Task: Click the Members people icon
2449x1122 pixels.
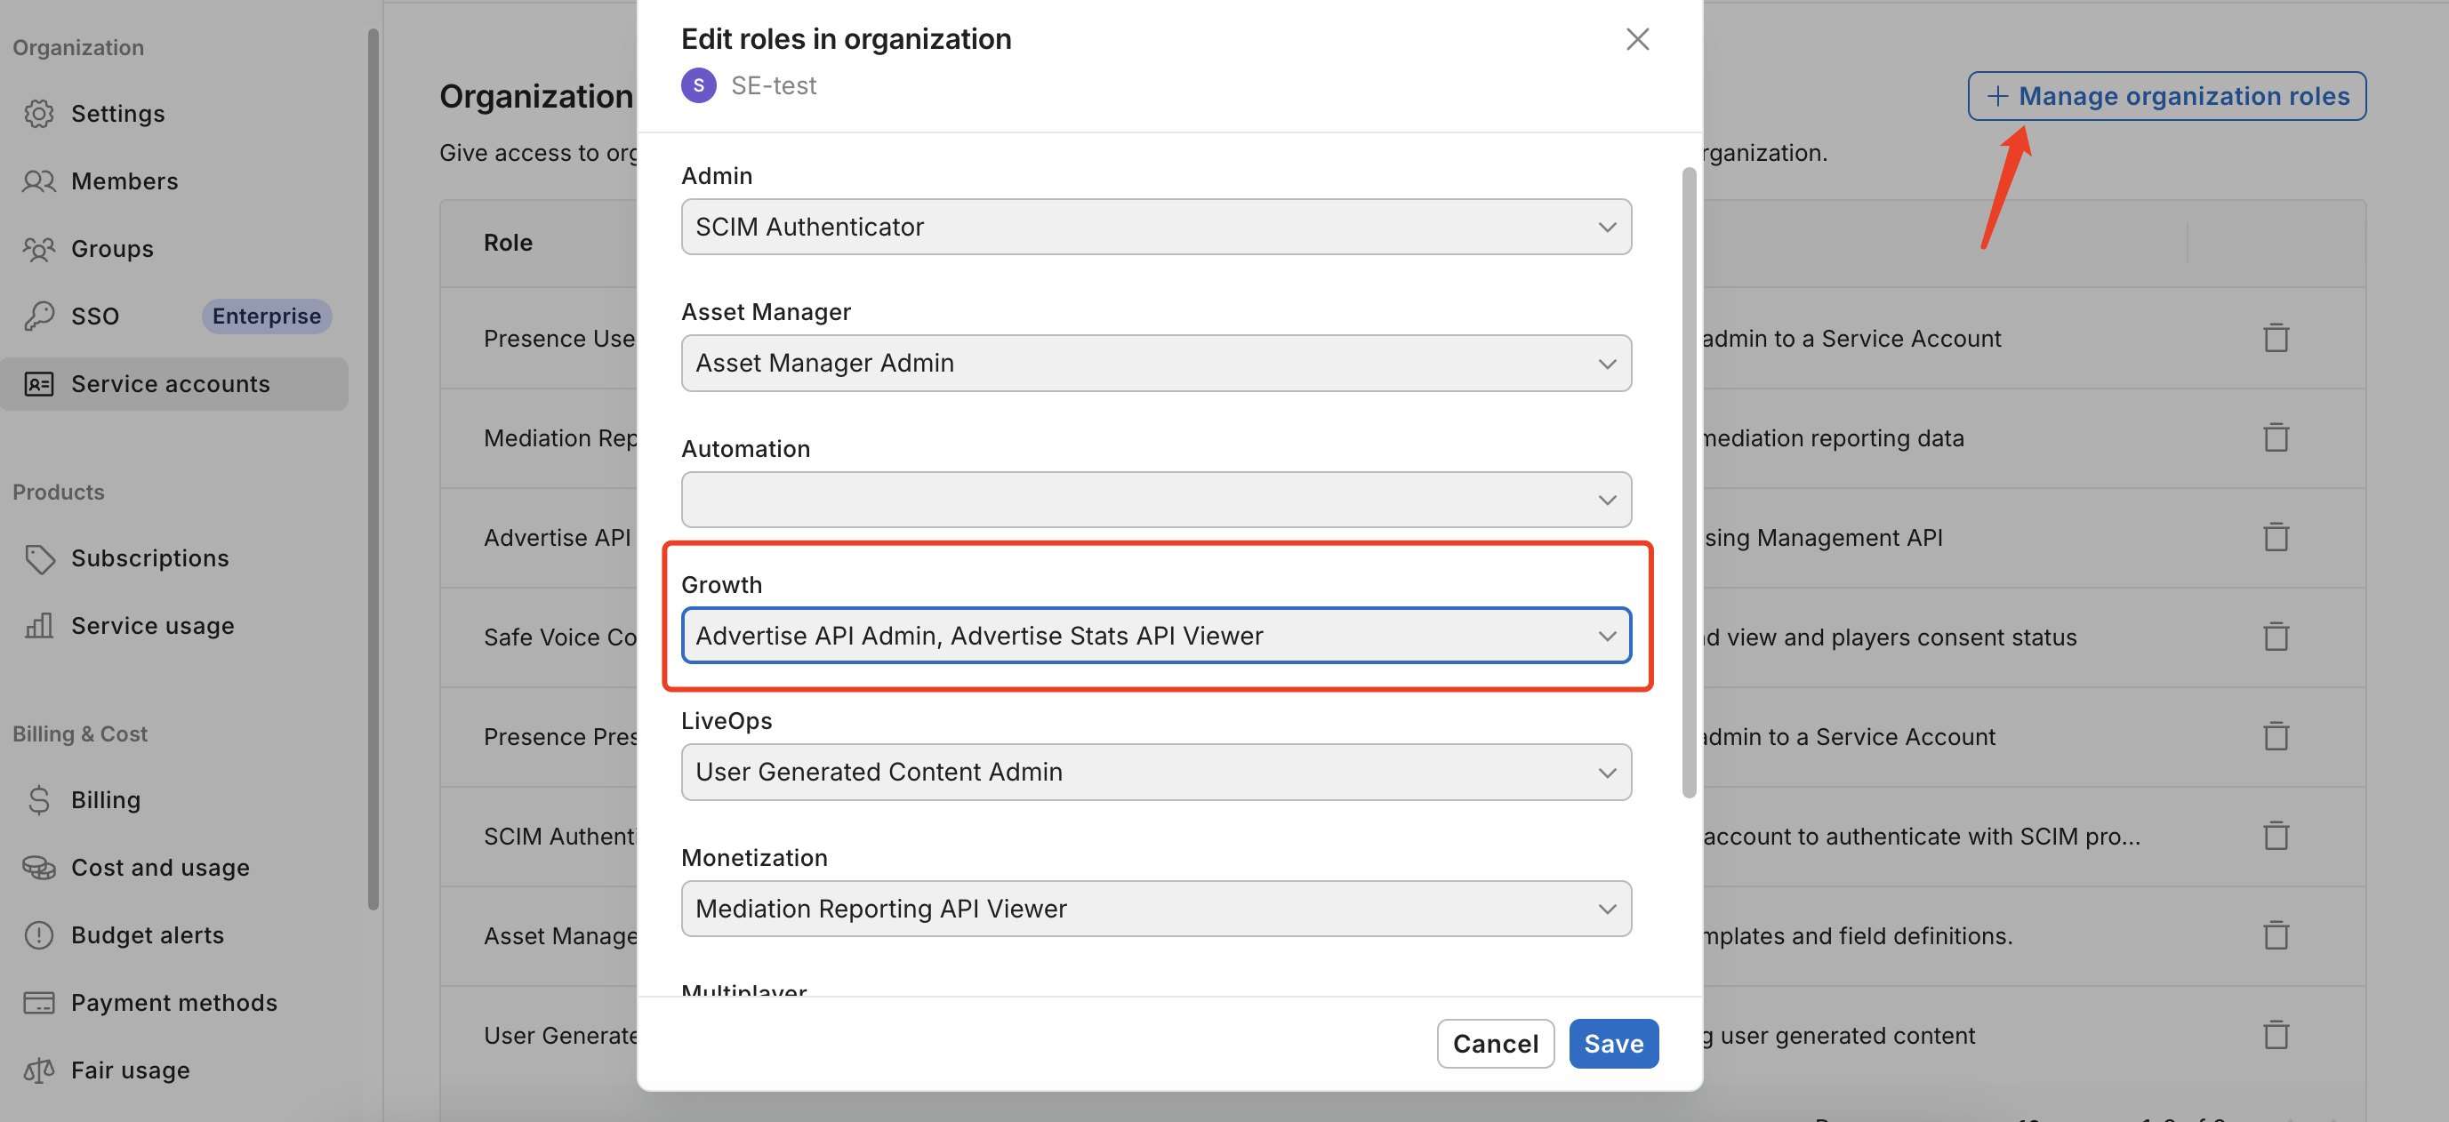Action: click(38, 180)
